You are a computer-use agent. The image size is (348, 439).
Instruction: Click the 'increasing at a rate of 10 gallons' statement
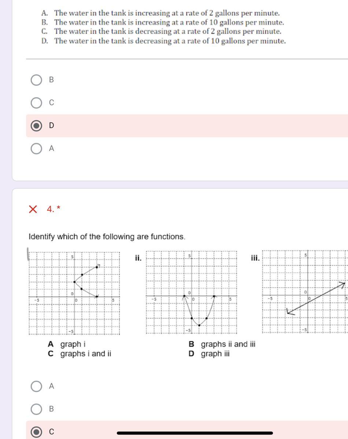(169, 22)
